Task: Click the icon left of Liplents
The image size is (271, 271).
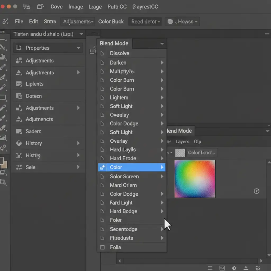Action: pyautogui.click(x=19, y=84)
